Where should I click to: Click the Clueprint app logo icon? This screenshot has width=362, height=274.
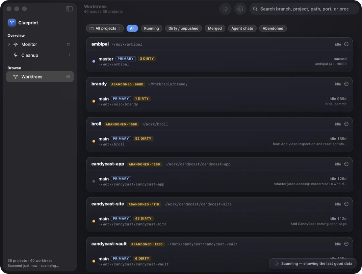pyautogui.click(x=12, y=23)
